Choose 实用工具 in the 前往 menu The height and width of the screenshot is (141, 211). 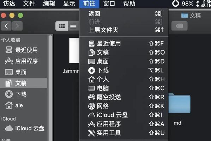[124, 133]
